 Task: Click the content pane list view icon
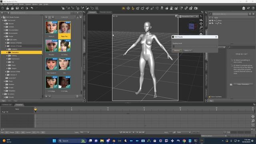coord(78,17)
